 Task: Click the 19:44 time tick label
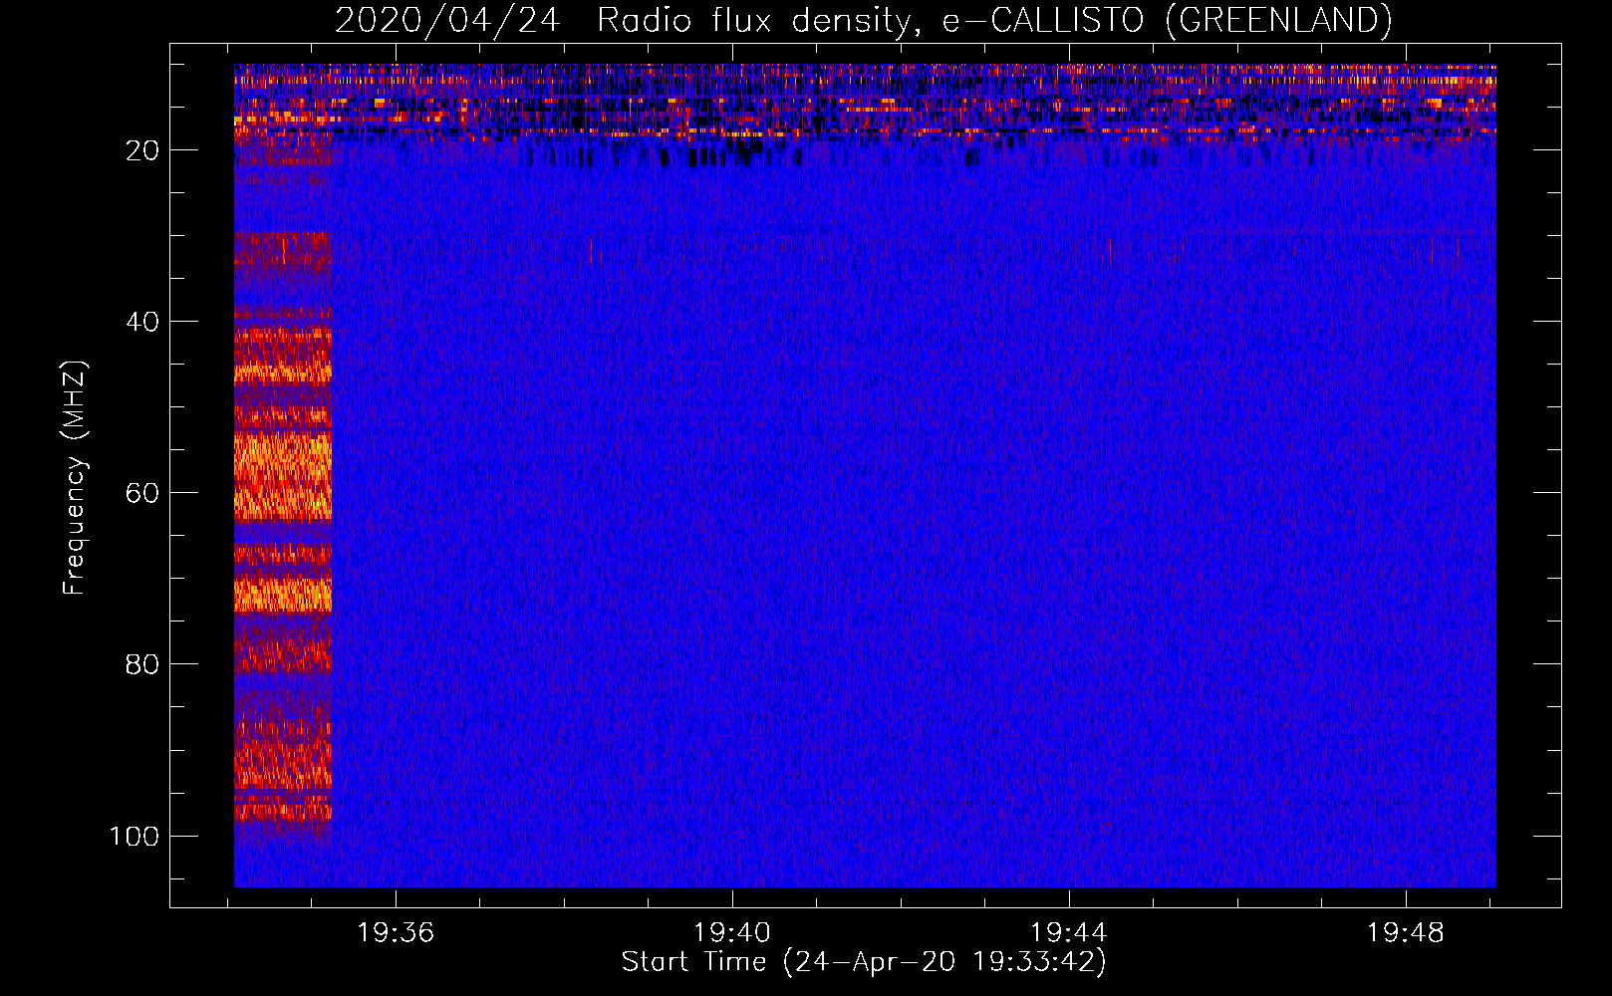[1069, 933]
